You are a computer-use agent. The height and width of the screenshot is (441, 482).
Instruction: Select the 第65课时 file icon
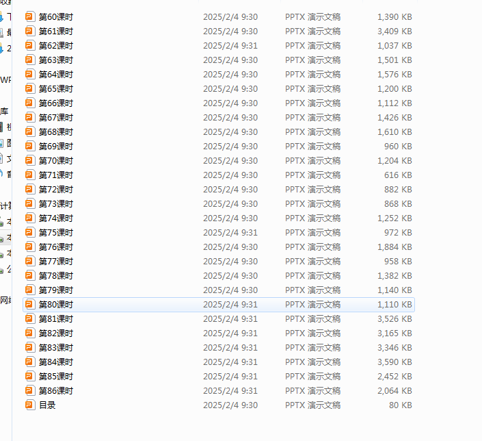click(x=30, y=89)
